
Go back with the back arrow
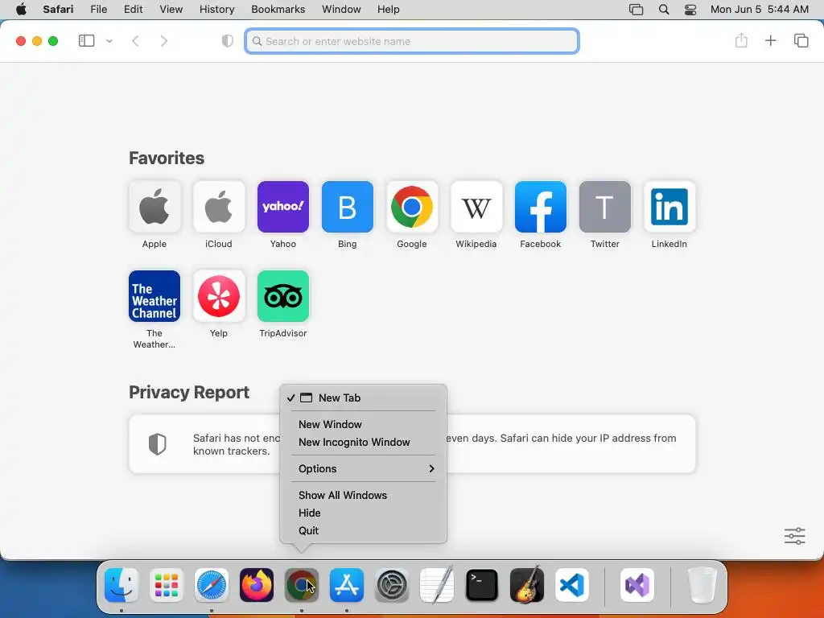(135, 41)
